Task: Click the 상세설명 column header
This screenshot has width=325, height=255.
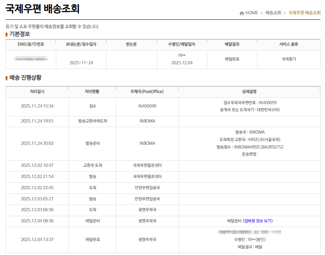Action: [249, 91]
